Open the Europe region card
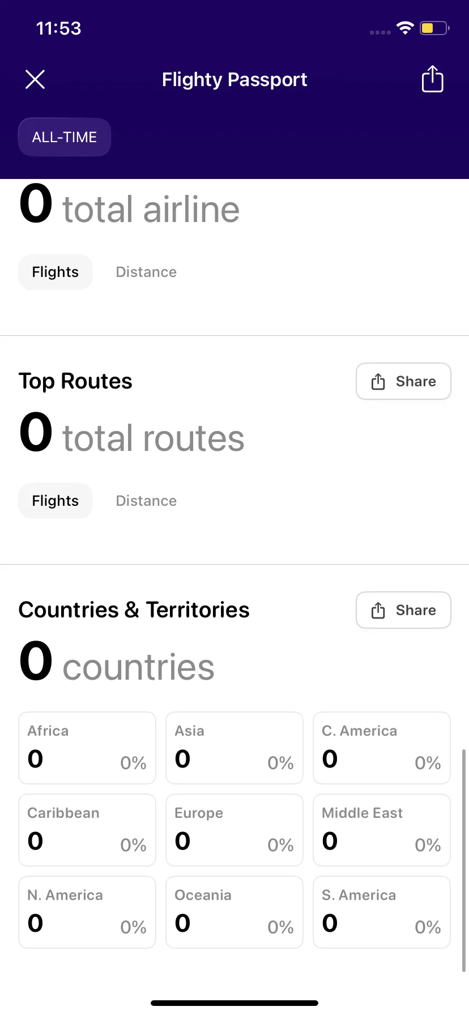Image resolution: width=469 pixels, height=1015 pixels. click(234, 830)
